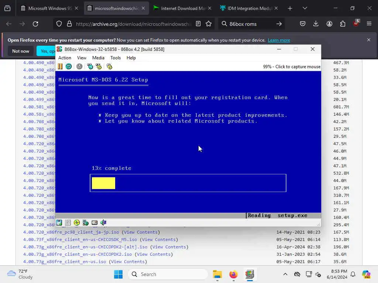Open 86Box Help menu
Screen dimensions: 378x283
tap(131, 58)
